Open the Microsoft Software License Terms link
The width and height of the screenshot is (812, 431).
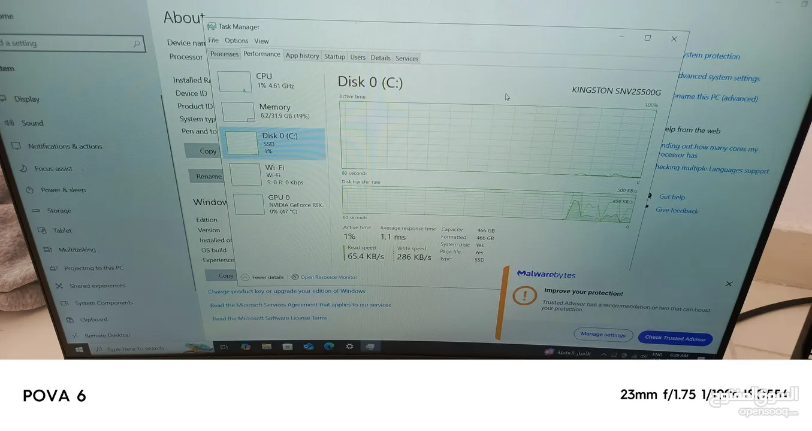pos(270,318)
